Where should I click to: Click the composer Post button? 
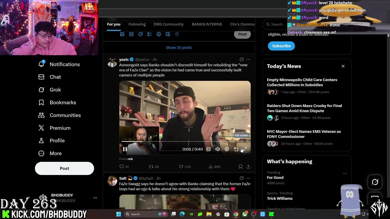(x=242, y=34)
